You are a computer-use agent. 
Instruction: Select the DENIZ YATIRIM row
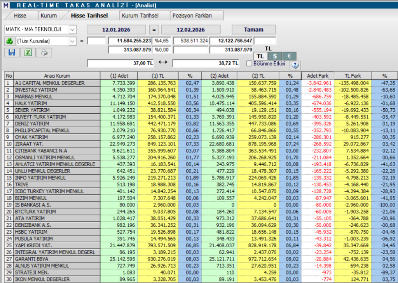click(x=201, y=123)
